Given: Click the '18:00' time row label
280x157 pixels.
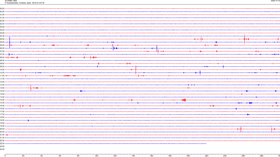Looking at the screenshot, I should pyautogui.click(x=2, y=117).
